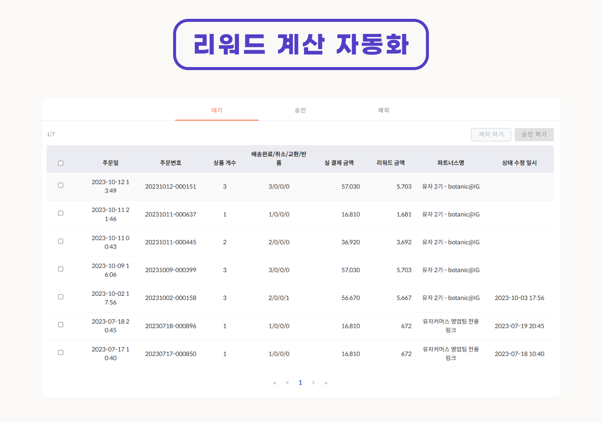Check the row for order 20231012-000151
The width and height of the screenshot is (602, 422).
[61, 185]
